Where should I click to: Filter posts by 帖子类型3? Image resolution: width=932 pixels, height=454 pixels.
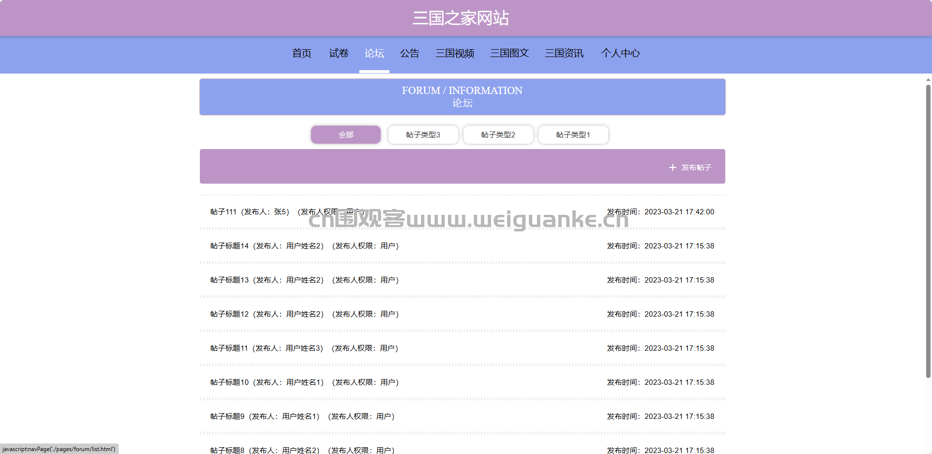coord(423,135)
